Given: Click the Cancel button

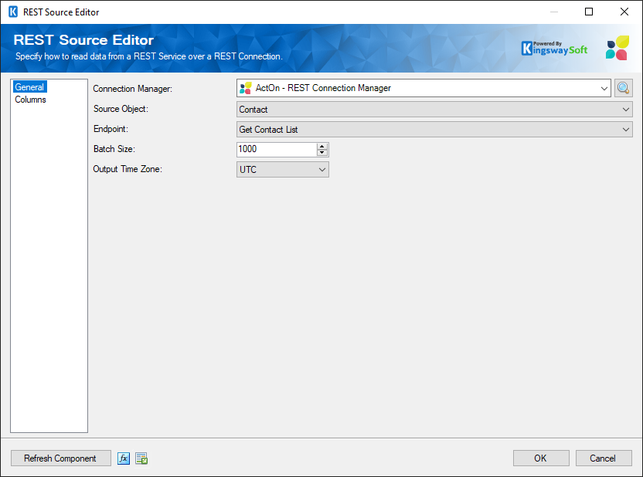Looking at the screenshot, I should pyautogui.click(x=604, y=458).
